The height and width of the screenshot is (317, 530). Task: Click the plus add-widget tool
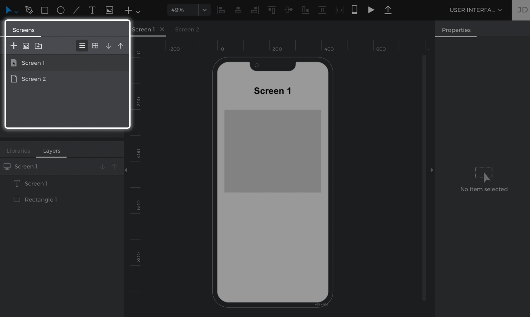[128, 10]
